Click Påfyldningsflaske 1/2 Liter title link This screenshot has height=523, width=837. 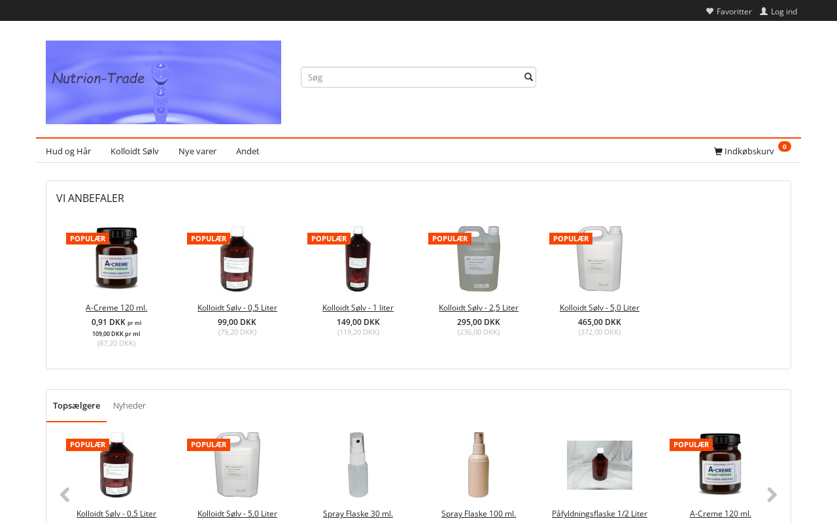coord(600,514)
